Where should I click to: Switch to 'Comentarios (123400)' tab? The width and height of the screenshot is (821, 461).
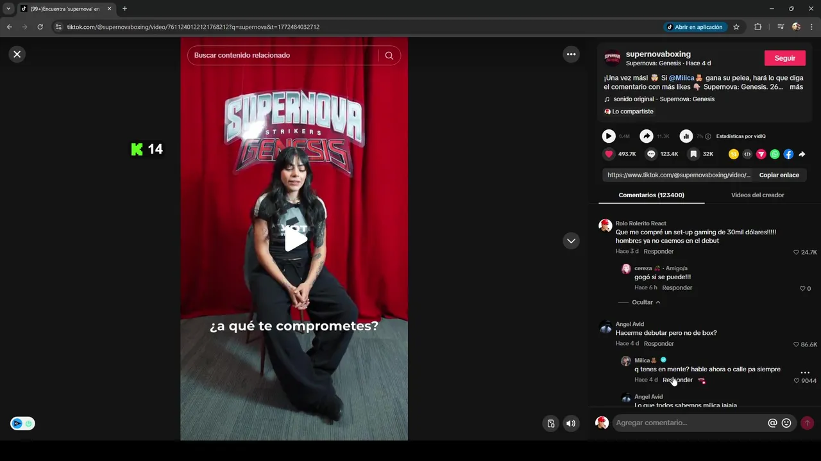tap(651, 195)
